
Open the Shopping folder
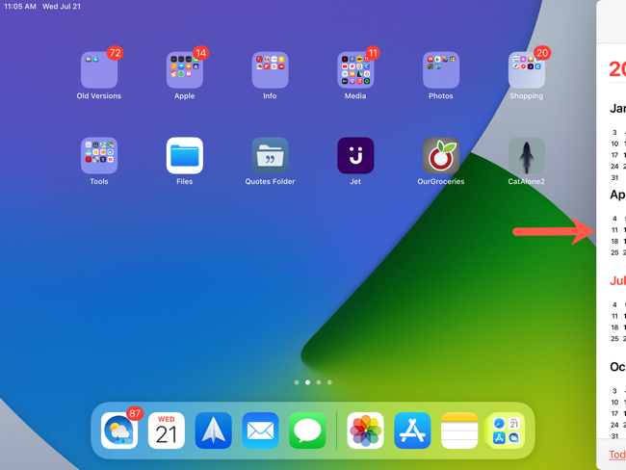pyautogui.click(x=526, y=70)
